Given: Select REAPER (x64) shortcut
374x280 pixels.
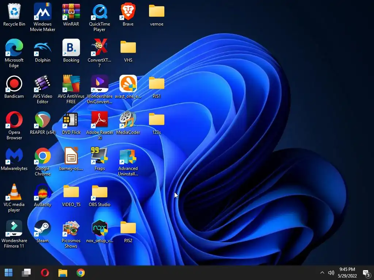Looking at the screenshot, I should pos(42,123).
